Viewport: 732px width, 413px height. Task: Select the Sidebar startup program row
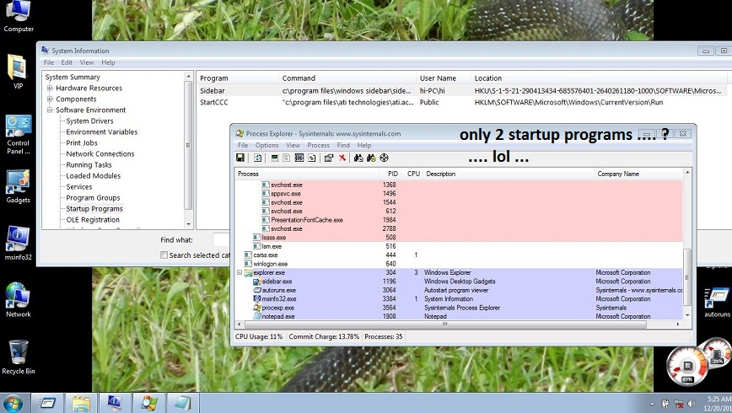click(462, 90)
